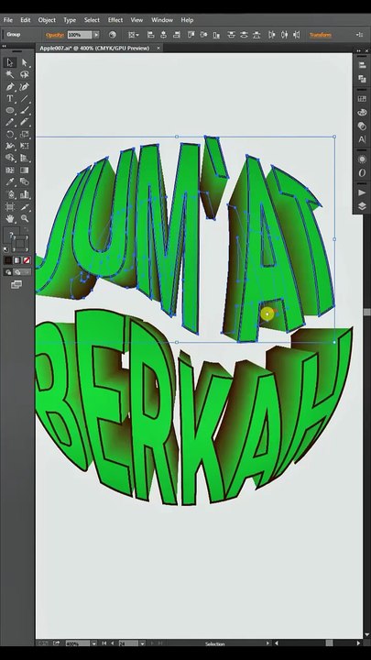
Task: Switch to Draw Normal mode
Action: (8, 272)
